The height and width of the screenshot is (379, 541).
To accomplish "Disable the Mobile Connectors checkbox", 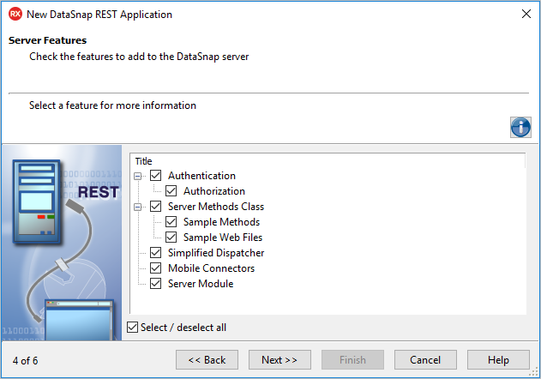I will click(x=155, y=268).
